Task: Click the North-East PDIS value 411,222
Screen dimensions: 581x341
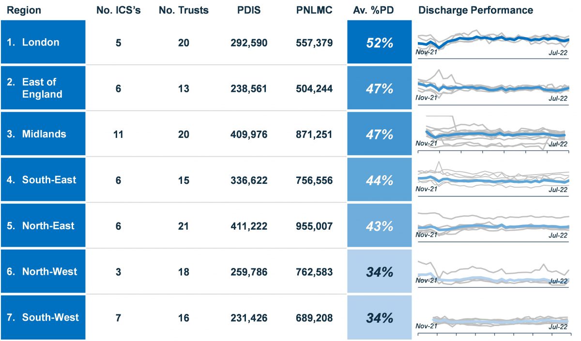Action: pyautogui.click(x=249, y=226)
